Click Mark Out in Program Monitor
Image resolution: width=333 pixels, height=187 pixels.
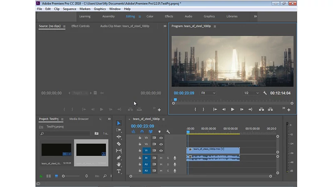tap(204, 109)
